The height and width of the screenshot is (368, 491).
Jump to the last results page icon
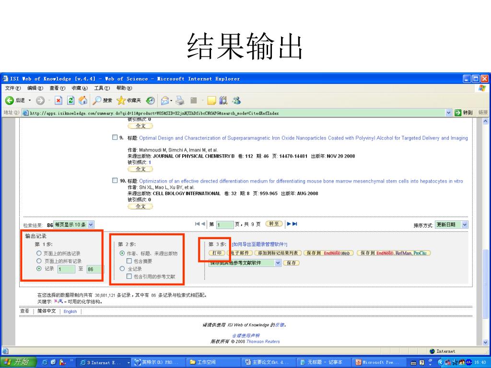pyautogui.click(x=295, y=224)
